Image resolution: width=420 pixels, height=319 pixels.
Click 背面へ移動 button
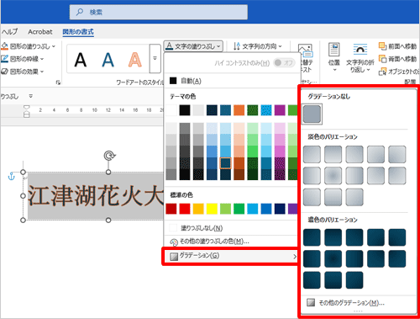coord(397,59)
